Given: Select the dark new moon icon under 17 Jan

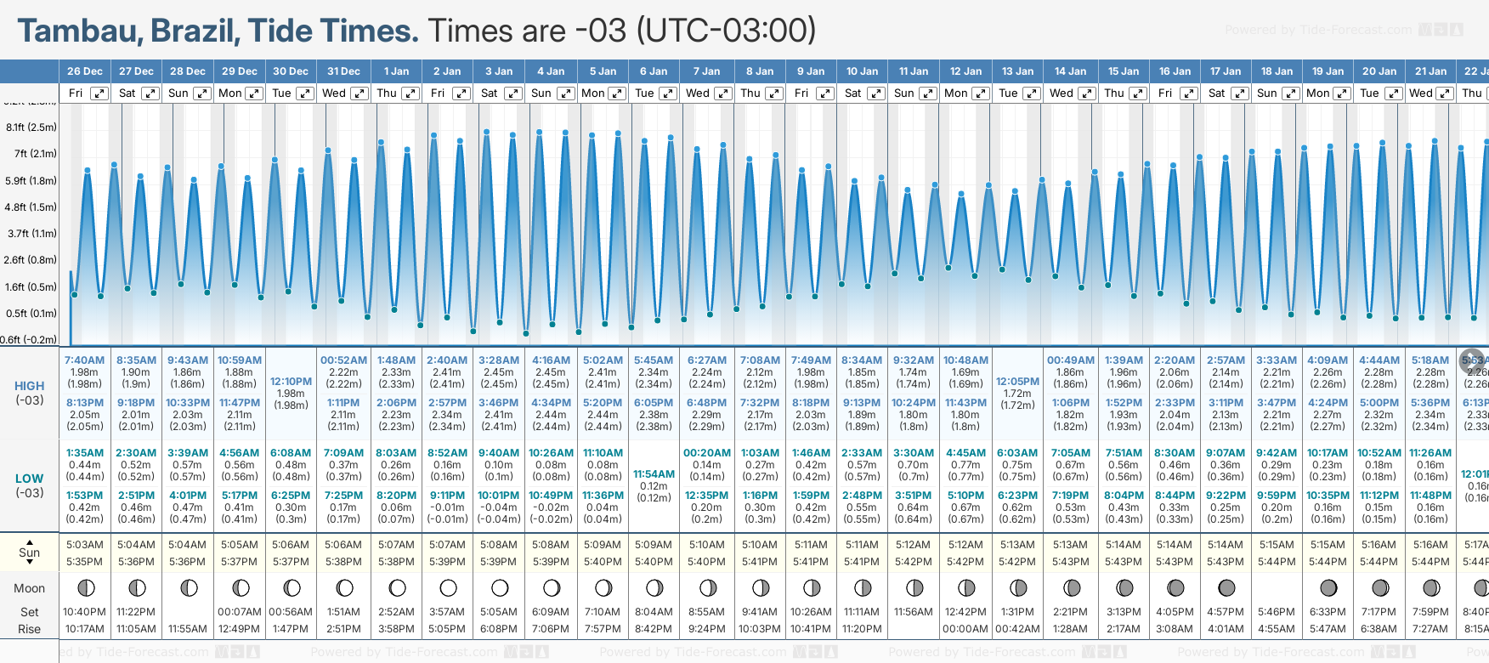Looking at the screenshot, I should [x=1226, y=587].
